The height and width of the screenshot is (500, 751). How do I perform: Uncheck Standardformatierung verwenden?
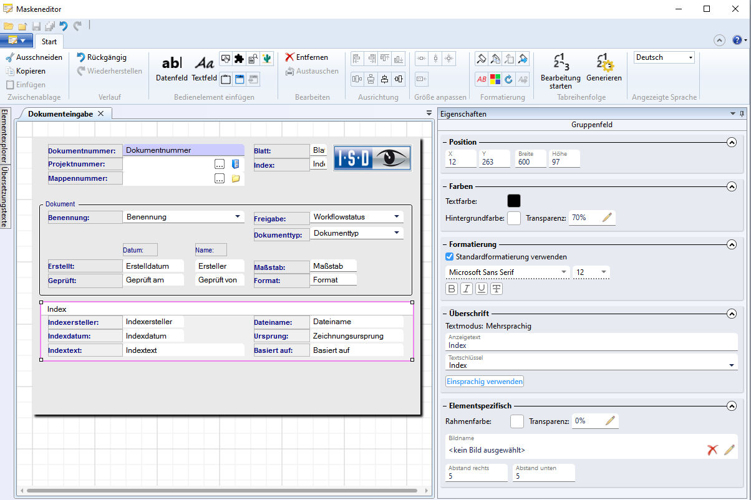click(450, 257)
